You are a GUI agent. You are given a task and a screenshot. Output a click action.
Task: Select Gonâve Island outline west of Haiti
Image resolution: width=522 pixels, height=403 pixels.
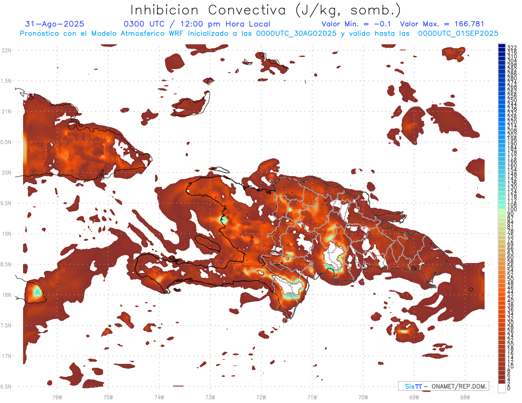point(207,242)
